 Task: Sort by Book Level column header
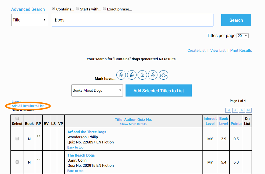coord(224,121)
